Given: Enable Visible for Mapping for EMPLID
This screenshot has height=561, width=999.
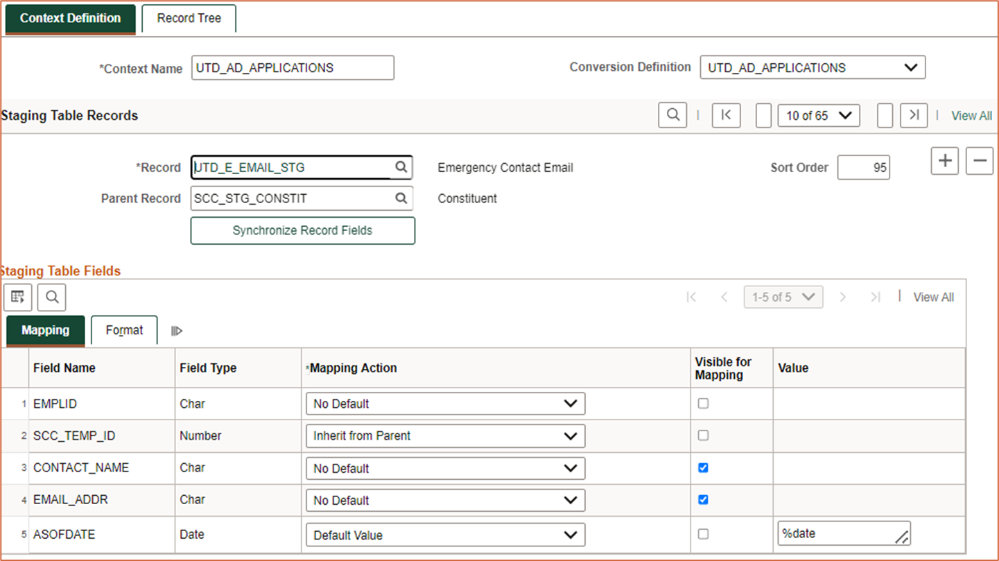Looking at the screenshot, I should pos(703,404).
